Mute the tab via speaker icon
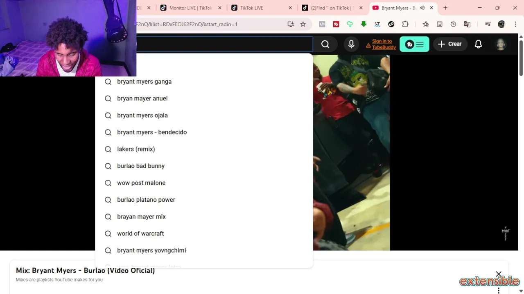 coord(422,8)
